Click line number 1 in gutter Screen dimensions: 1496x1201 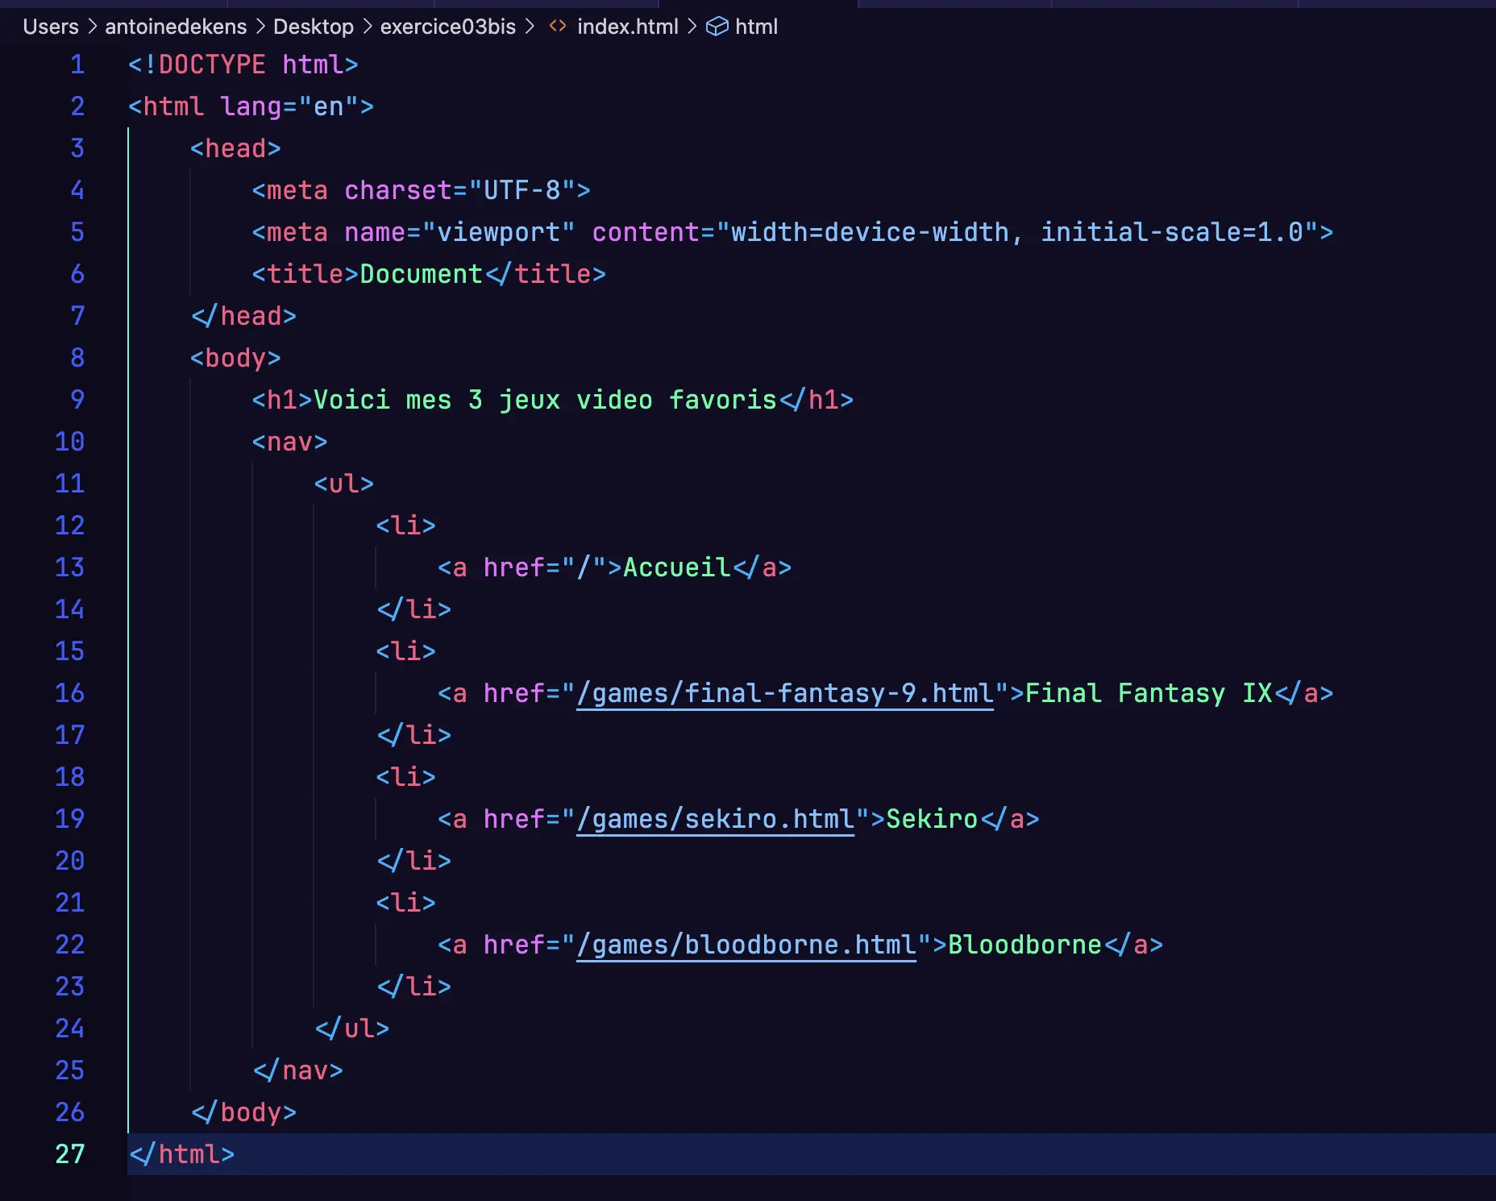77,64
